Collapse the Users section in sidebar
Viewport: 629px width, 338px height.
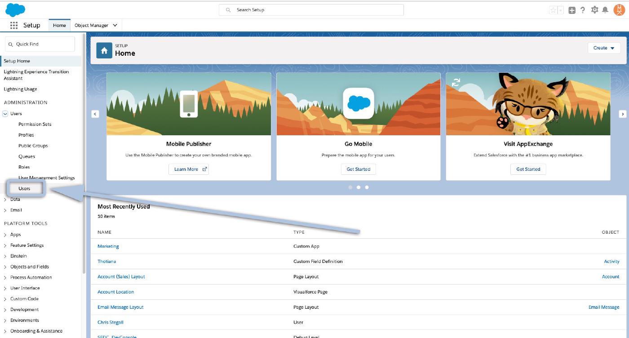tap(5, 114)
